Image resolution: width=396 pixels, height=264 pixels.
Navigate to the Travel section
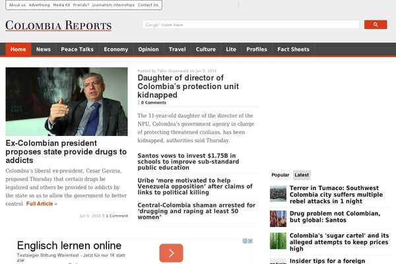pyautogui.click(x=178, y=49)
